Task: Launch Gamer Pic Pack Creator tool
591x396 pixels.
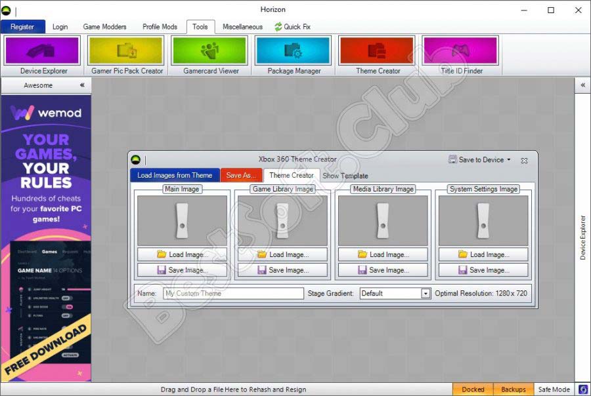Action: click(x=125, y=51)
